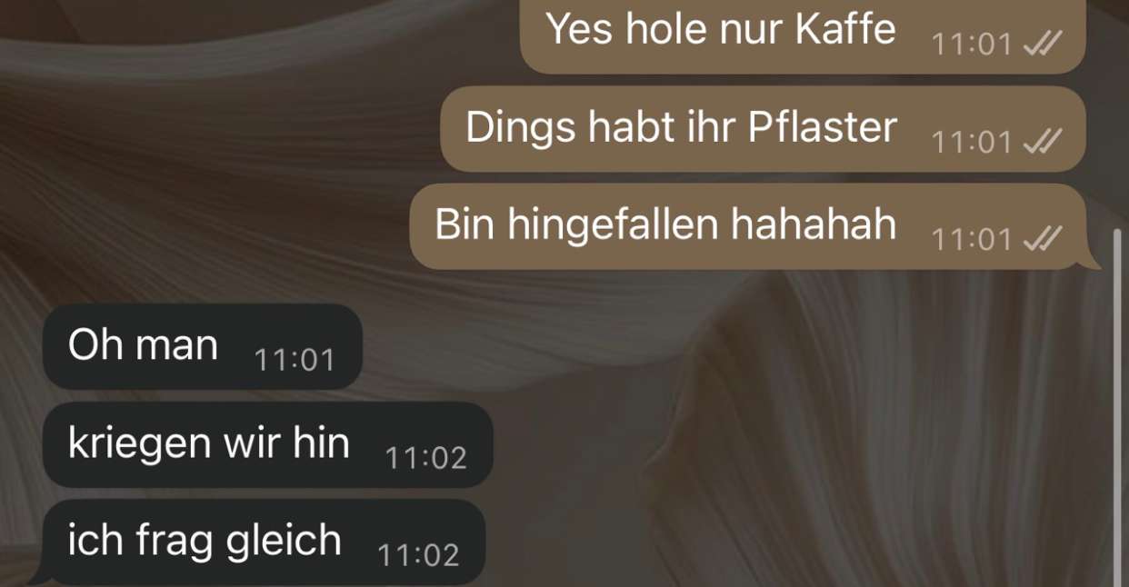The image size is (1129, 587).
Task: Click read checkmarks on 'Dings habt ihr Pflaster'
Action: pyautogui.click(x=1042, y=142)
